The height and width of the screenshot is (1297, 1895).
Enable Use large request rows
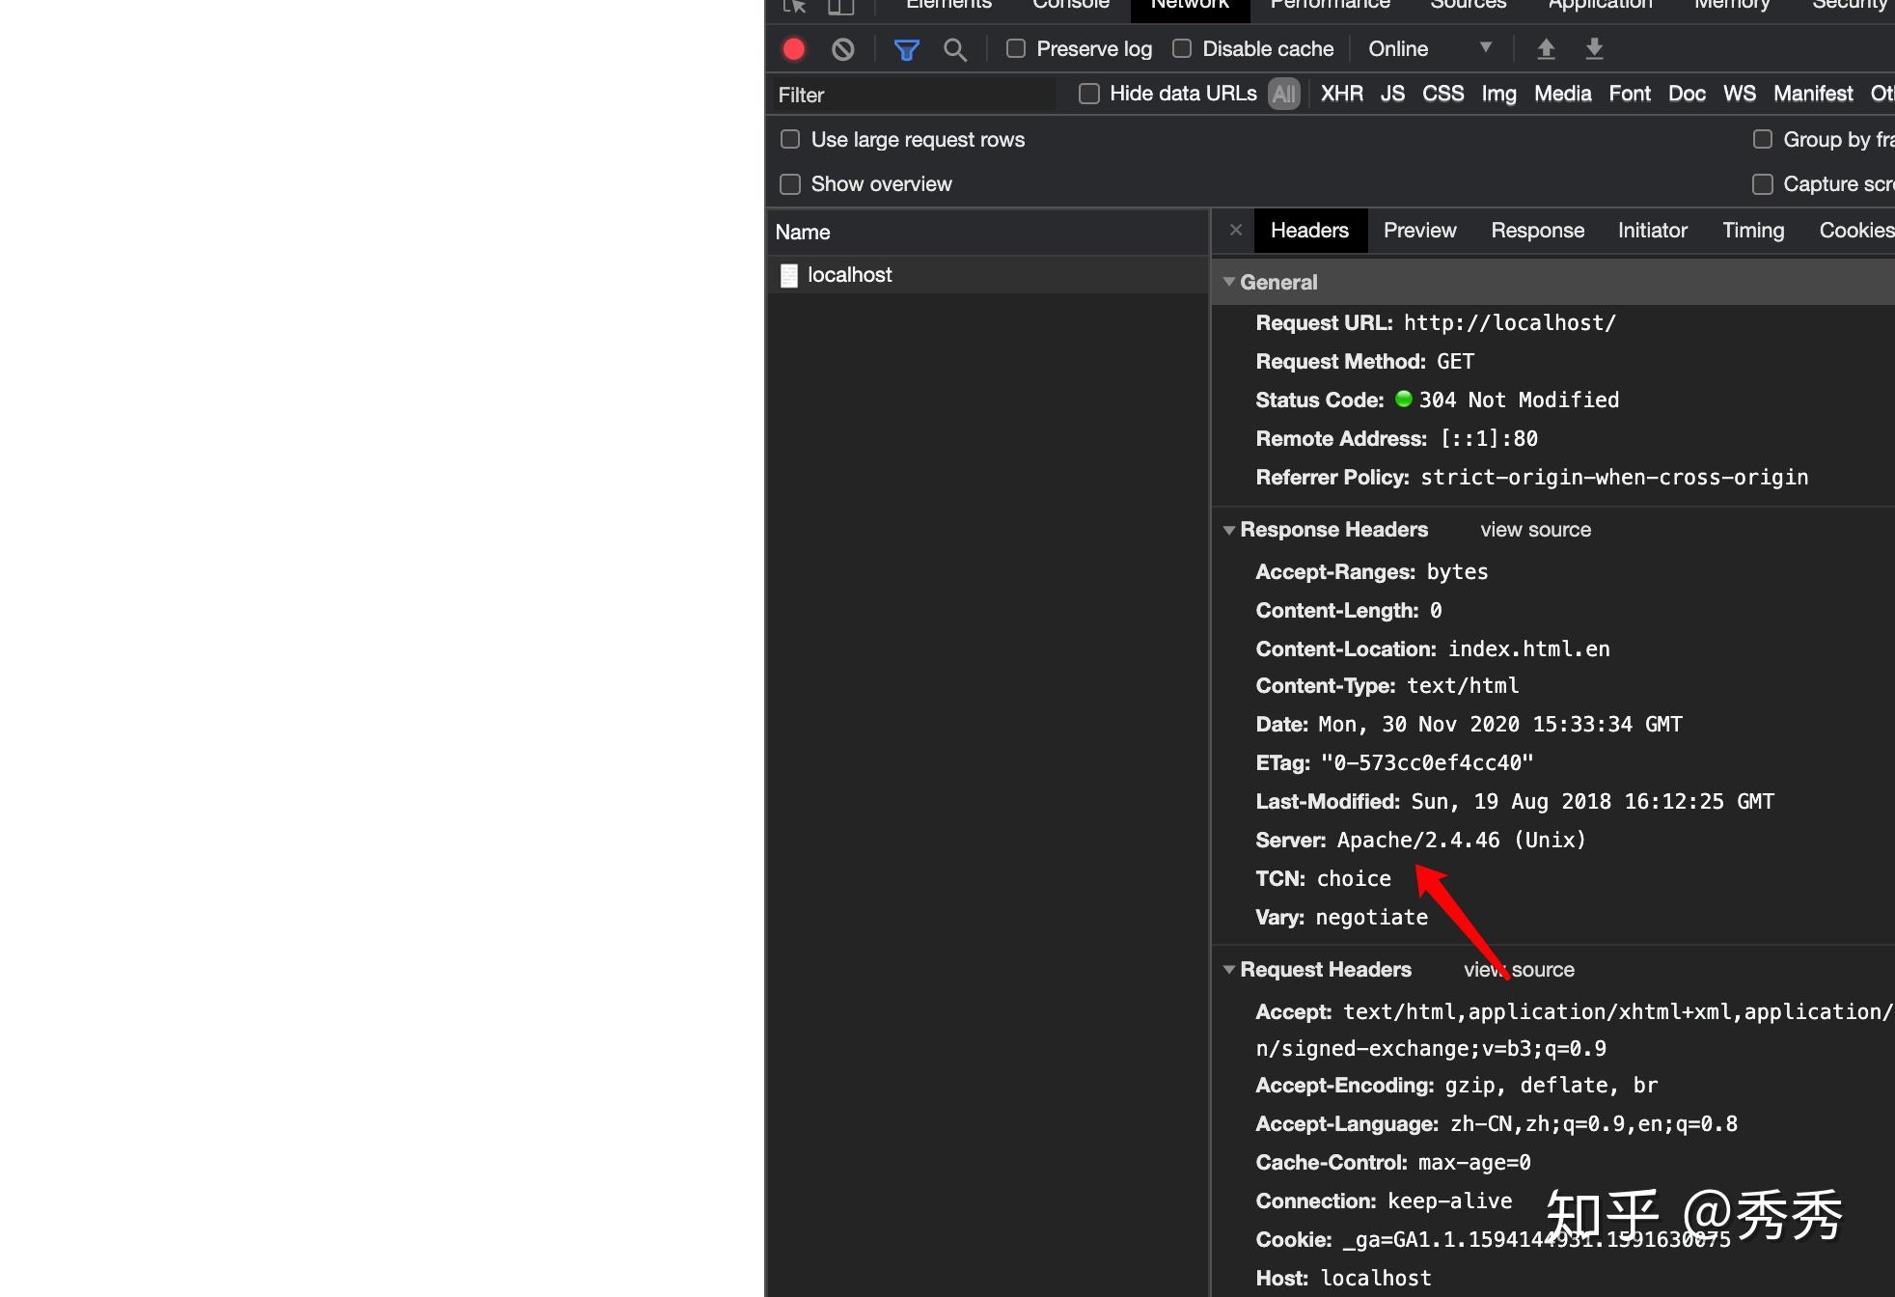[x=790, y=140]
